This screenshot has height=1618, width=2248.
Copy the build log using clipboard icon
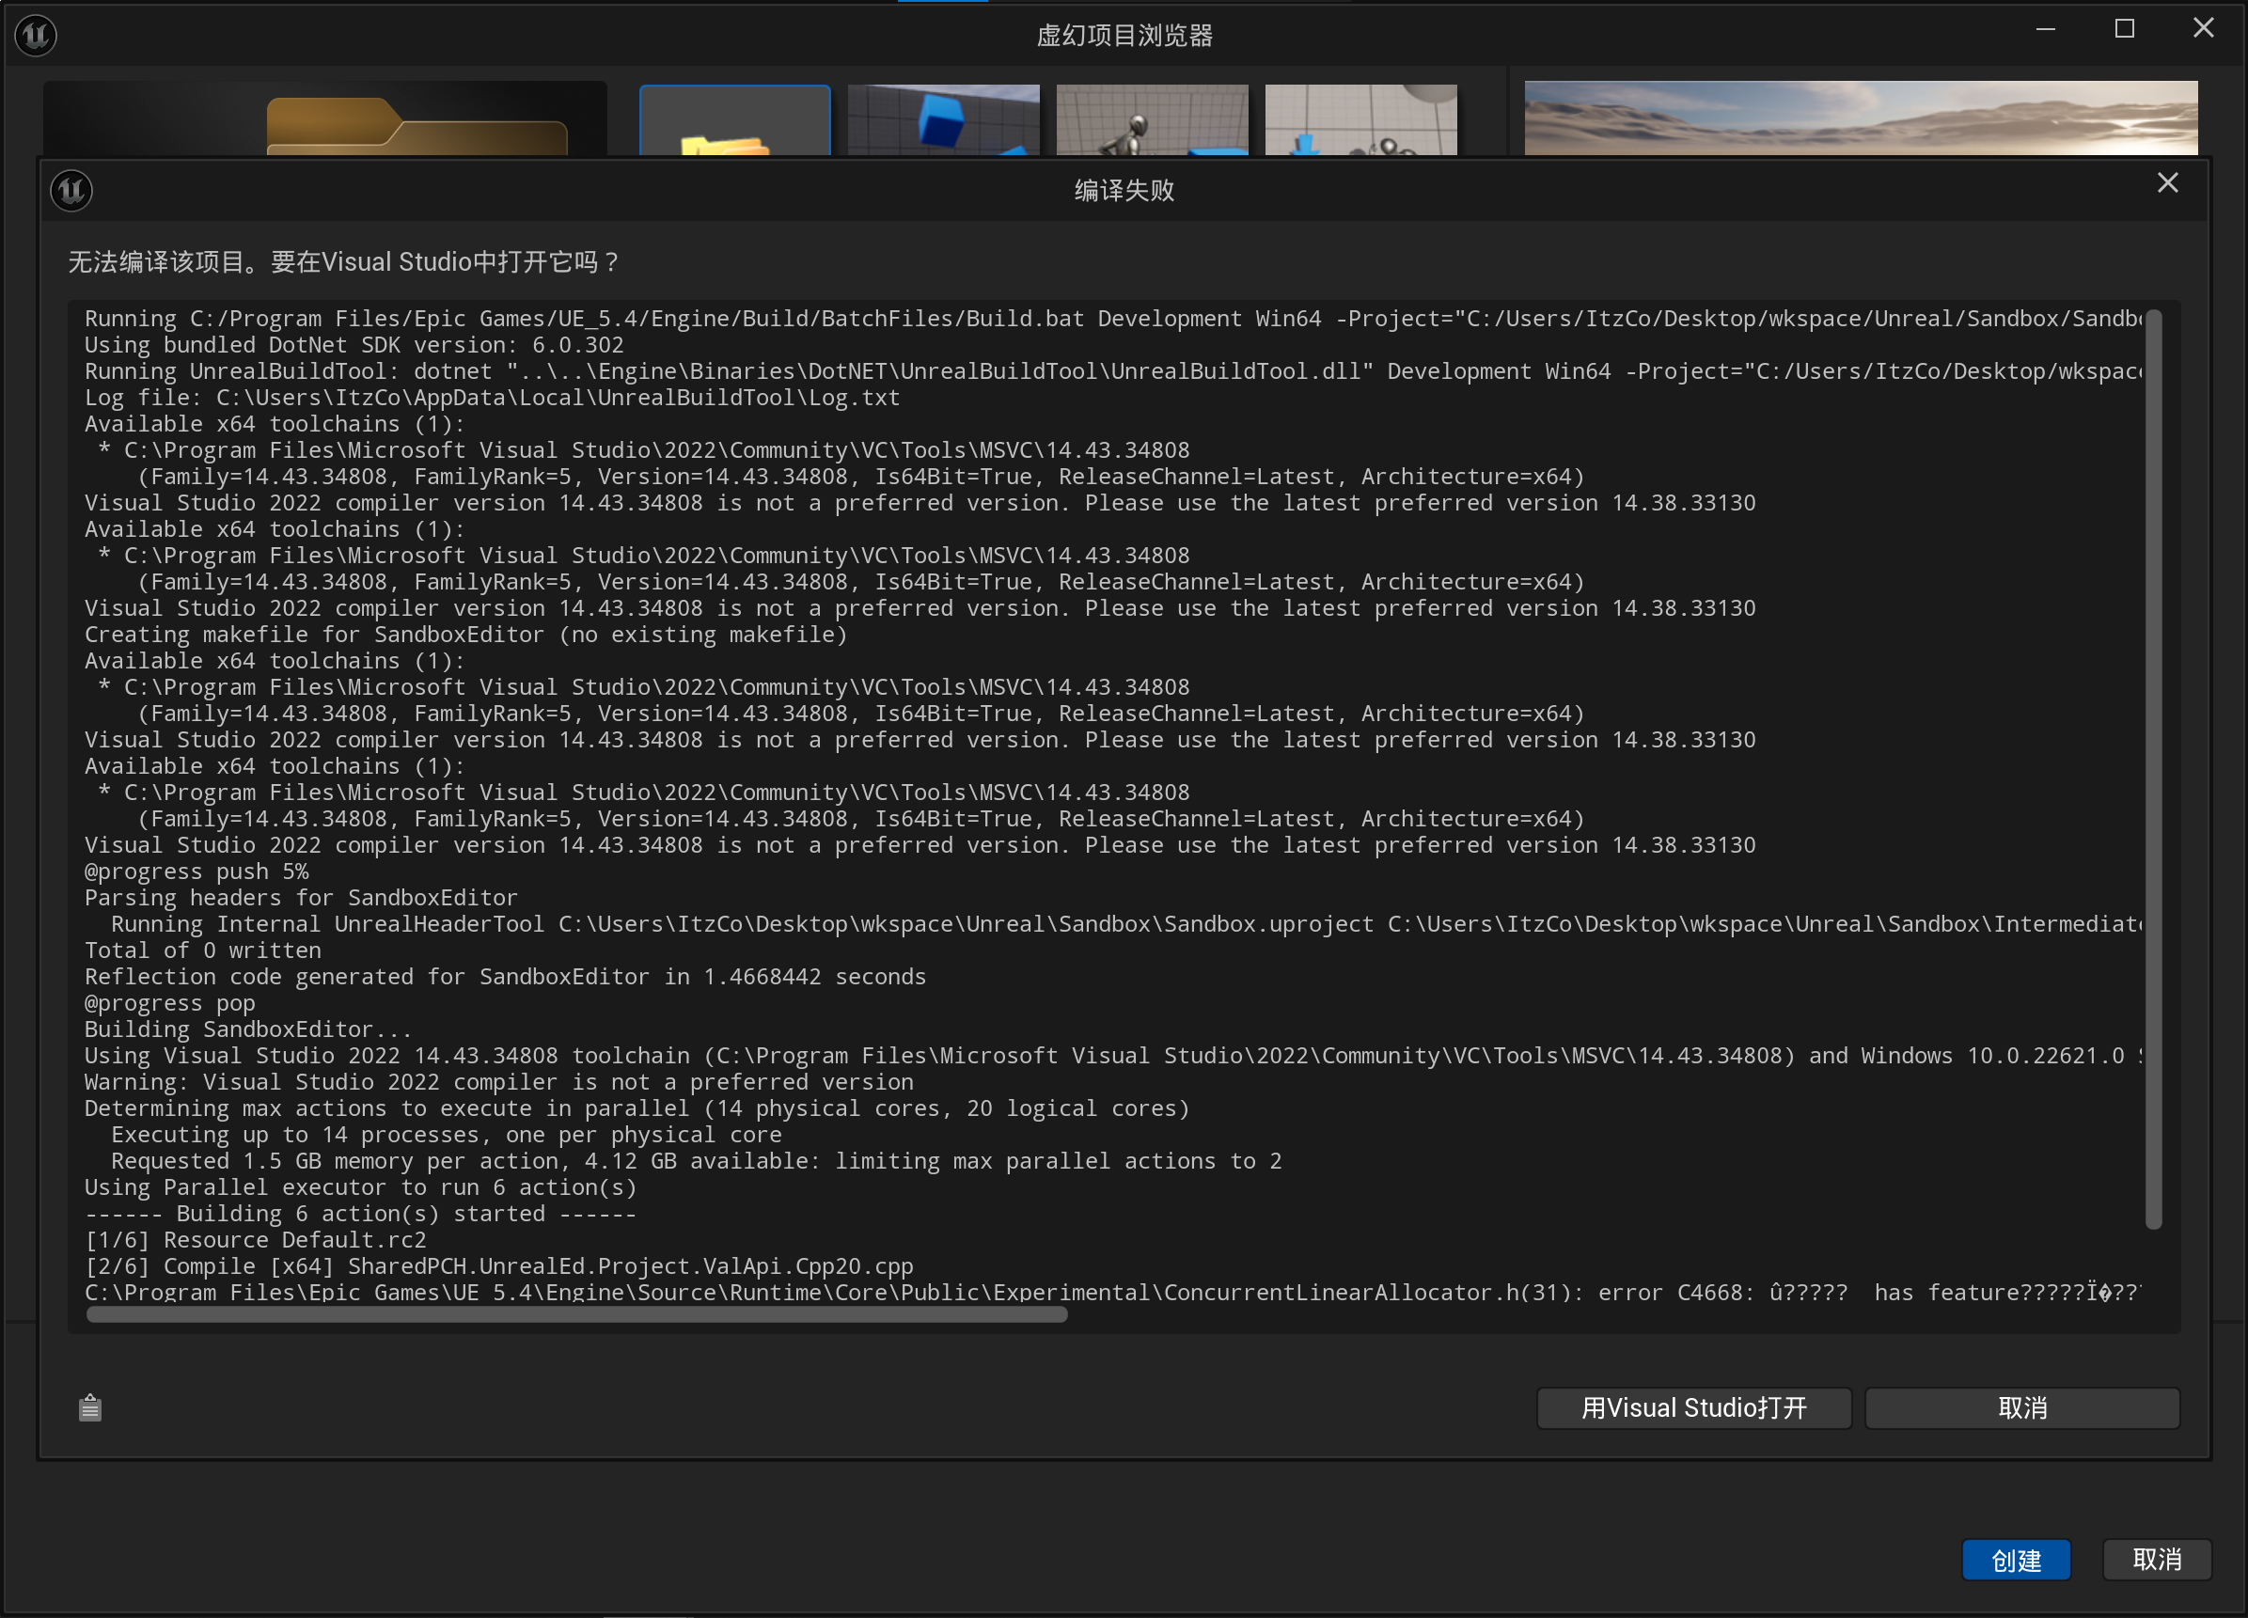pyautogui.click(x=90, y=1406)
